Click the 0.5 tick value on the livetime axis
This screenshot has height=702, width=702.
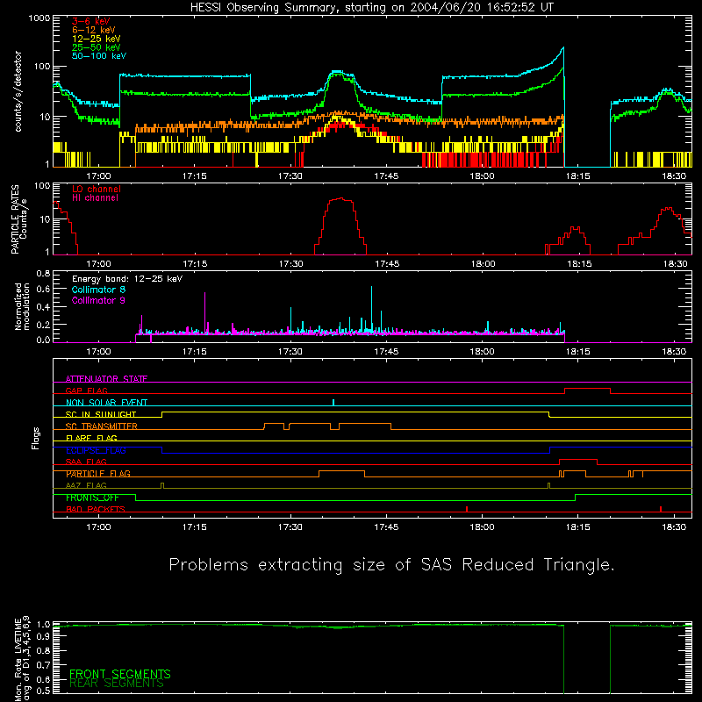point(43,691)
